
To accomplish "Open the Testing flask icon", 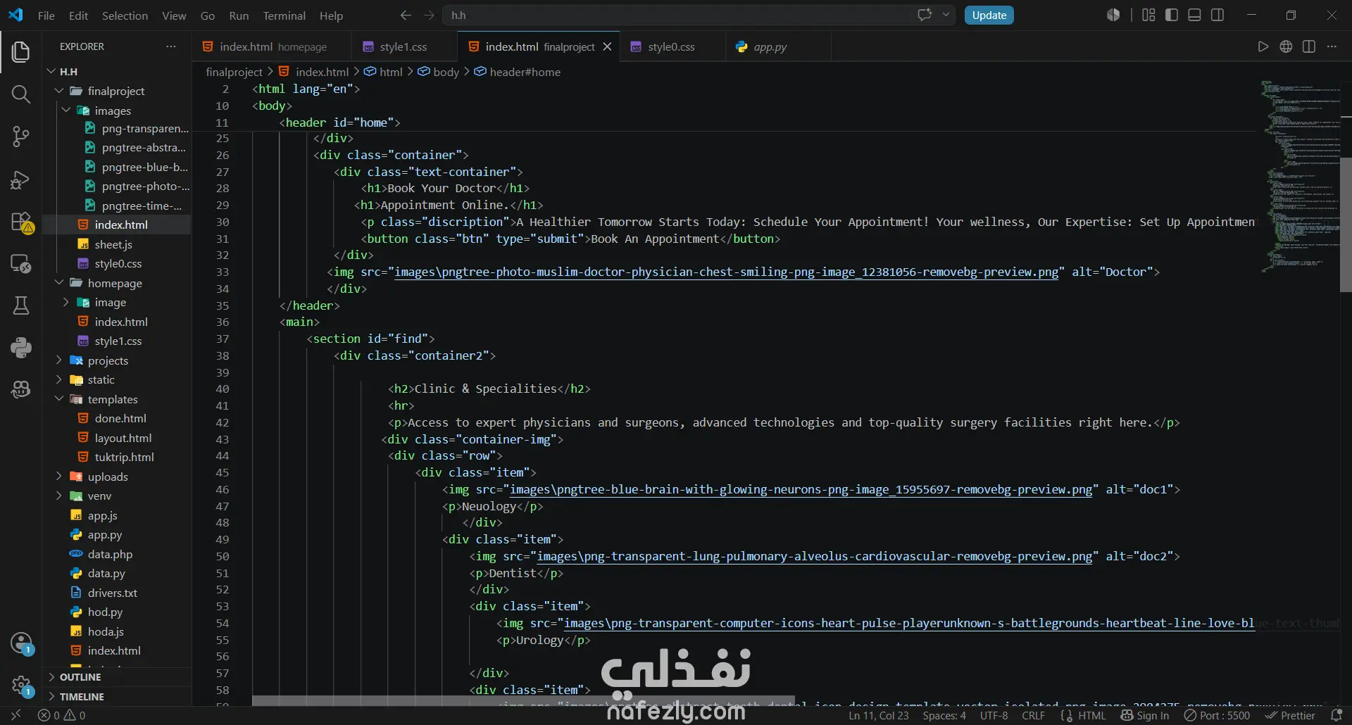I will pyautogui.click(x=21, y=305).
